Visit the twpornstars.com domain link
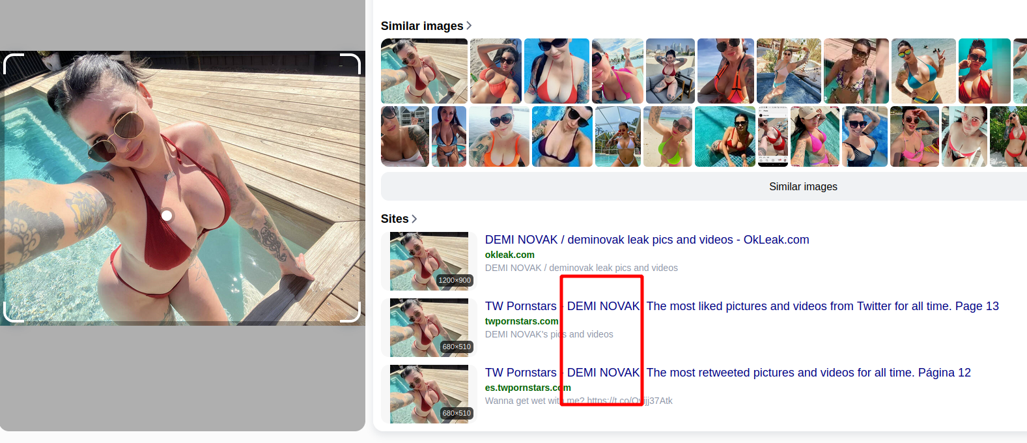This screenshot has width=1027, height=443. tap(522, 321)
